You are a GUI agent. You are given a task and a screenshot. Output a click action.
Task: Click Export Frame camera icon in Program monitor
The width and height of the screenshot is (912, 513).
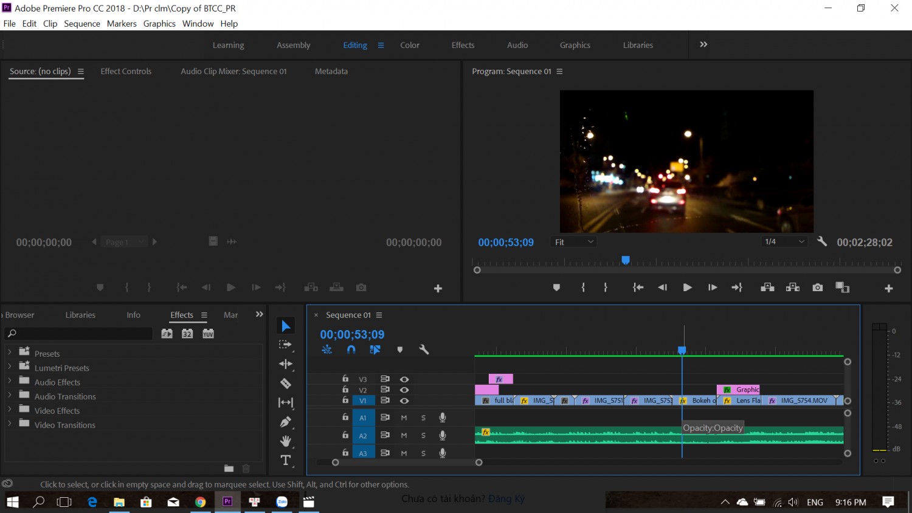[x=817, y=287]
